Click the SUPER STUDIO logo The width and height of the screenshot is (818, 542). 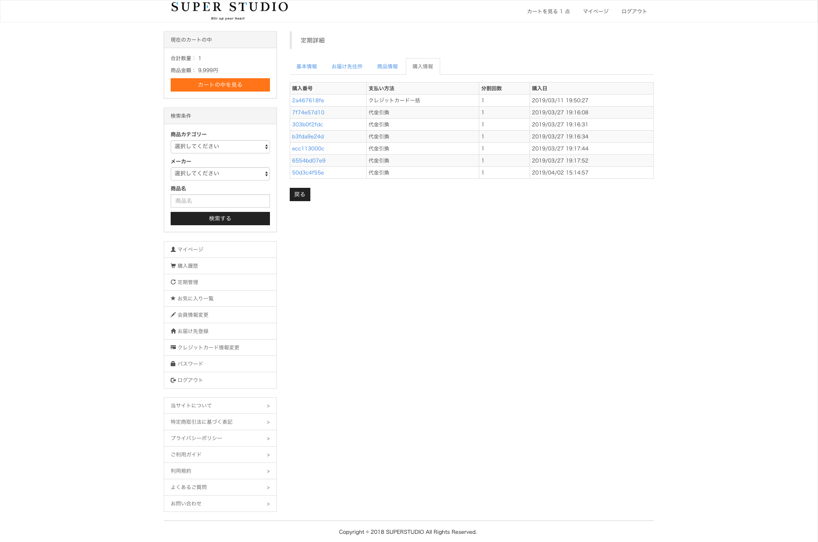tap(230, 11)
